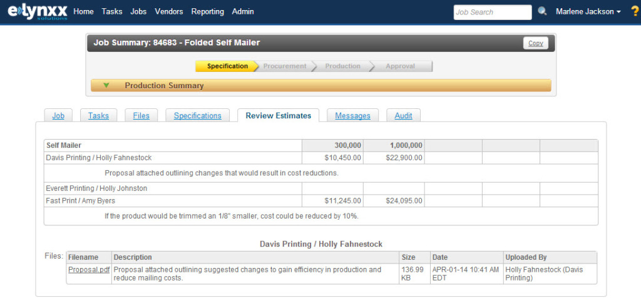Select the Procurement workflow step
The height and width of the screenshot is (298, 641).
pos(285,66)
